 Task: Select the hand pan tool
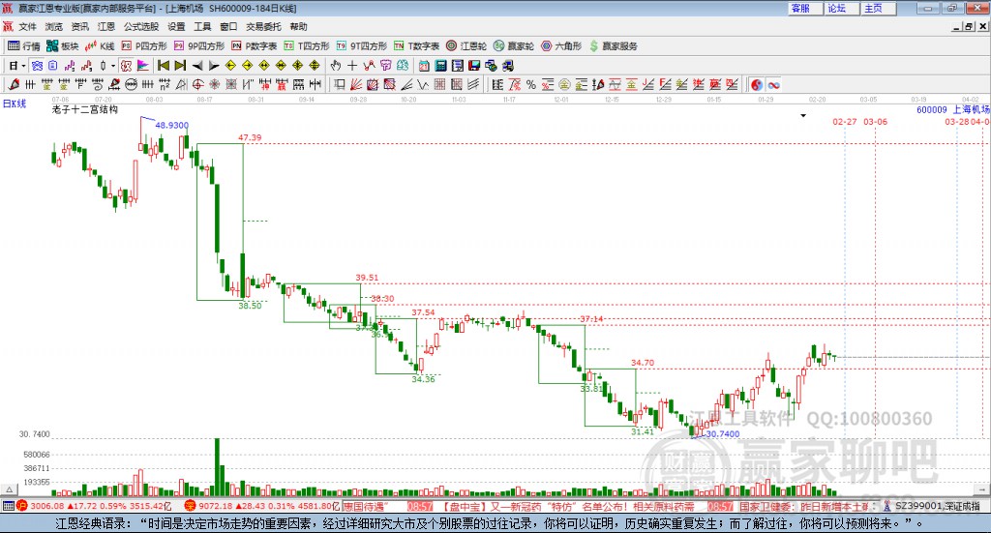tap(336, 66)
